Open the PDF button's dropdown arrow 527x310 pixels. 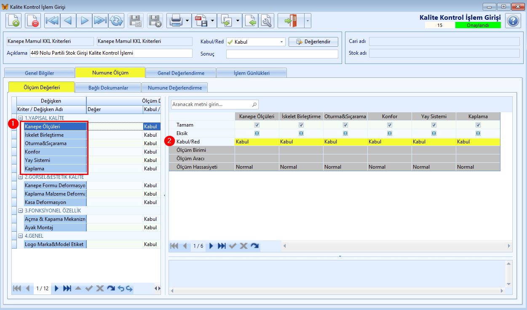[x=212, y=21]
